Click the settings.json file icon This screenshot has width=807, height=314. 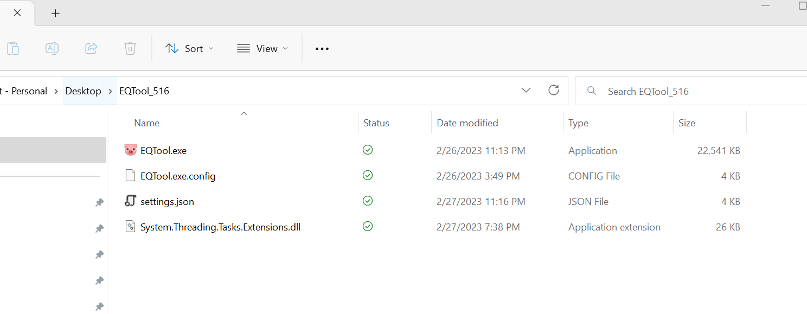(x=130, y=201)
